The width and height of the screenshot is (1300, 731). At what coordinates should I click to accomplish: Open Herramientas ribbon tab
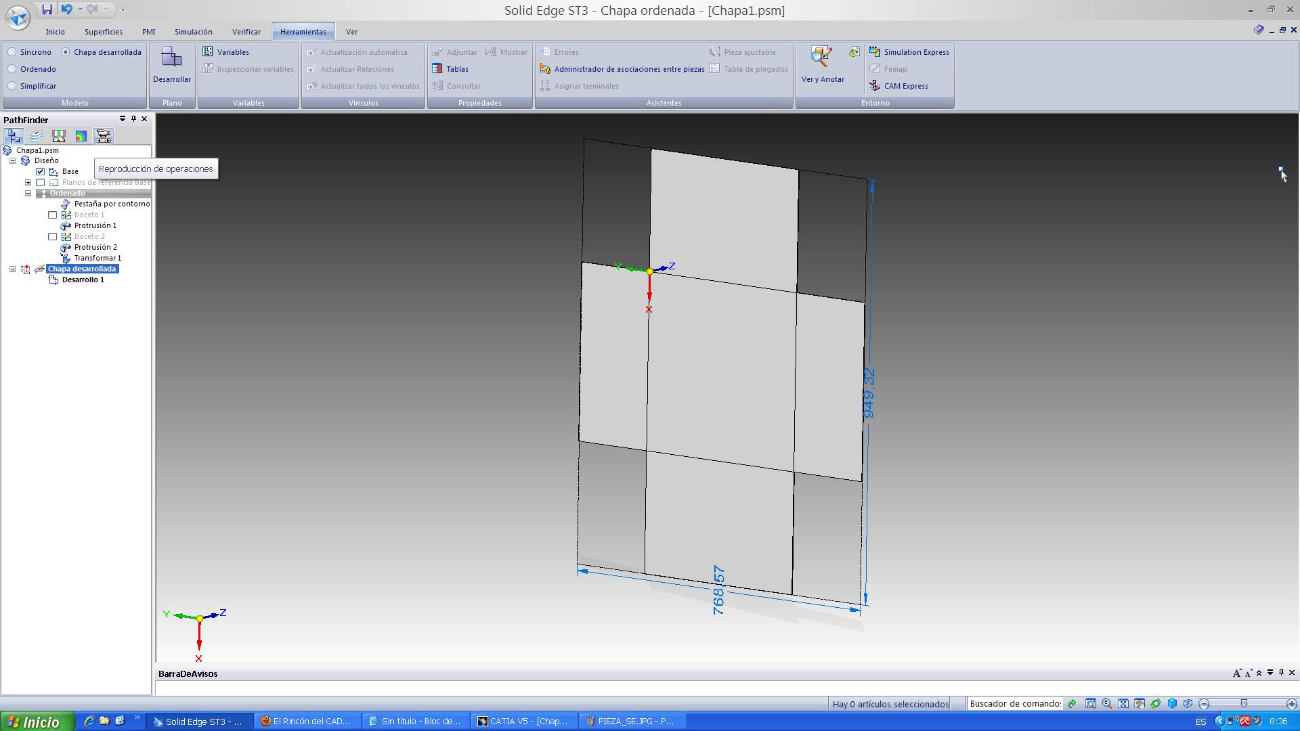(x=303, y=31)
